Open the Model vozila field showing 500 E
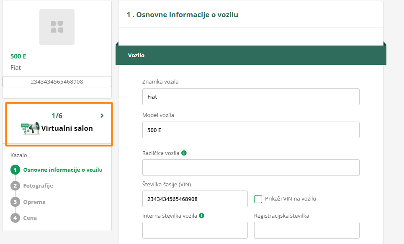 coord(251,130)
